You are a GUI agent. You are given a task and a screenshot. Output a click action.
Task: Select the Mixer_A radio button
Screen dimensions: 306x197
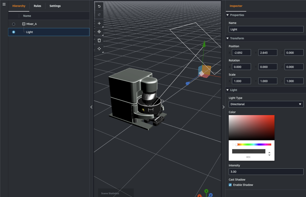(13, 24)
